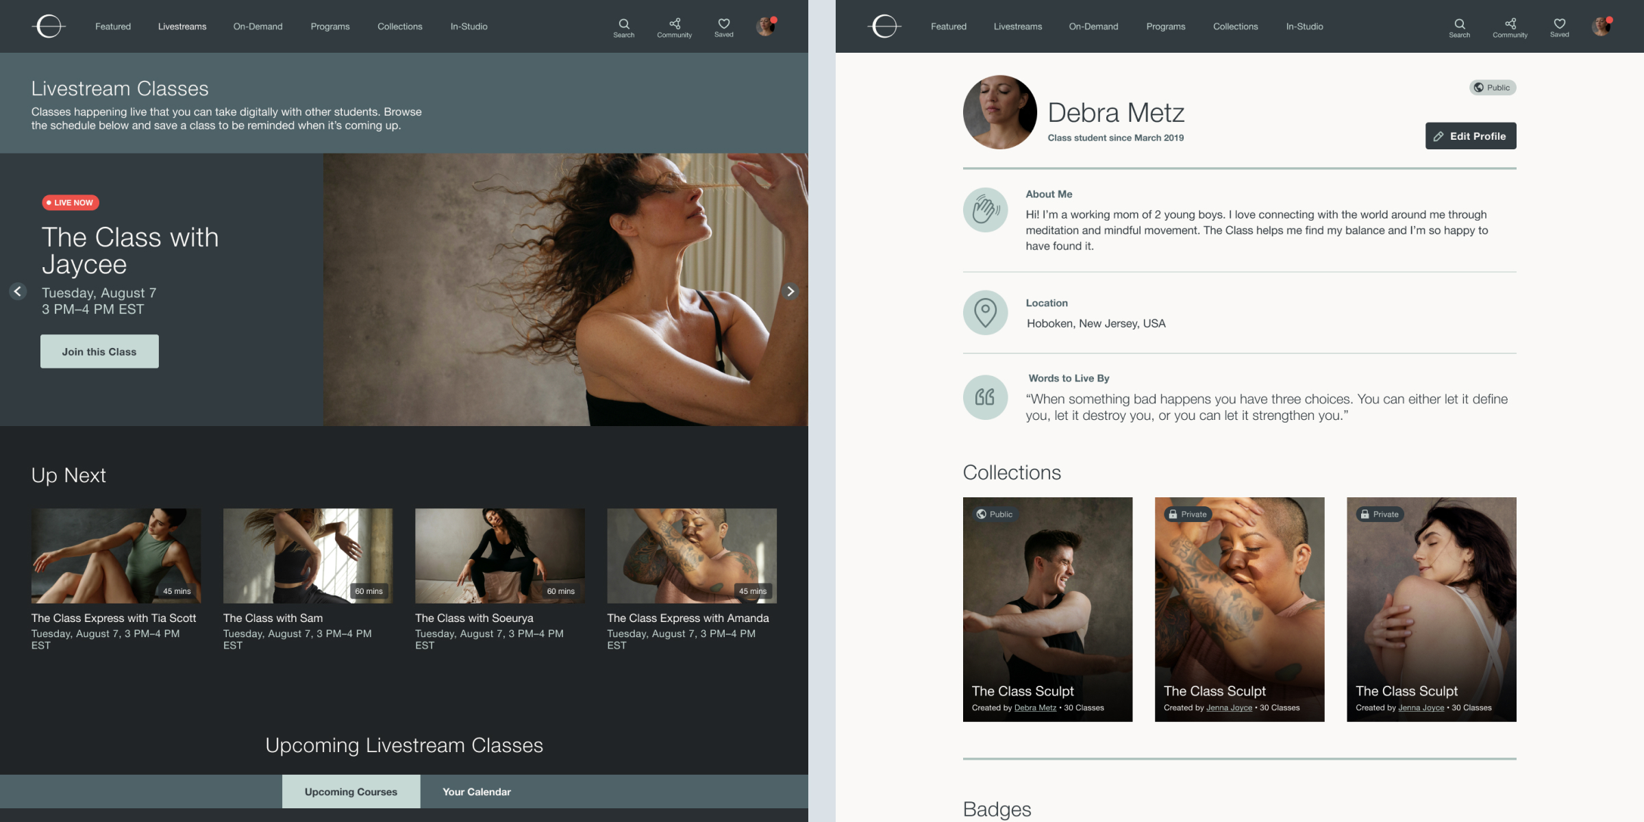Click the lock icon on Private collection
Image resolution: width=1644 pixels, height=822 pixels.
click(x=1172, y=514)
